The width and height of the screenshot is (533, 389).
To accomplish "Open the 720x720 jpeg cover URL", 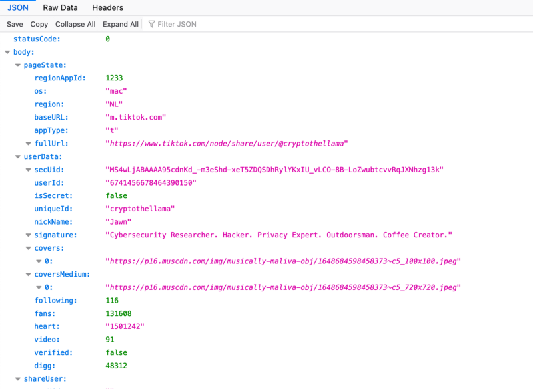I will [x=283, y=287].
